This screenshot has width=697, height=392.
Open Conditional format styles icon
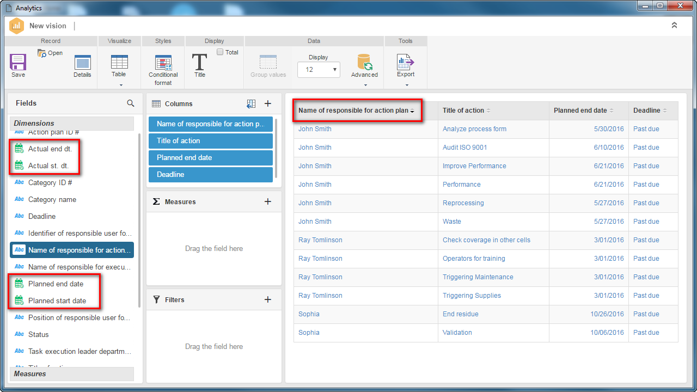coord(163,63)
